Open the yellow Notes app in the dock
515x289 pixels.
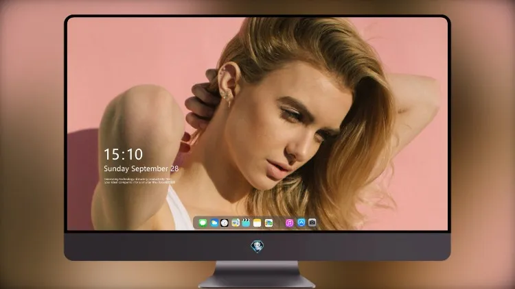tap(257, 223)
